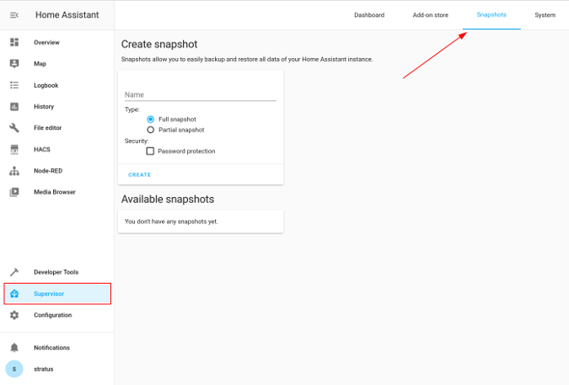Click the snapshot Name input field
Image resolution: width=569 pixels, height=385 pixels.
point(200,95)
